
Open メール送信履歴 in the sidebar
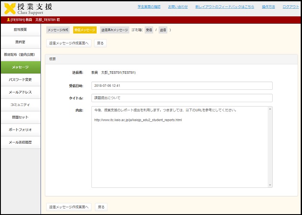20,142
